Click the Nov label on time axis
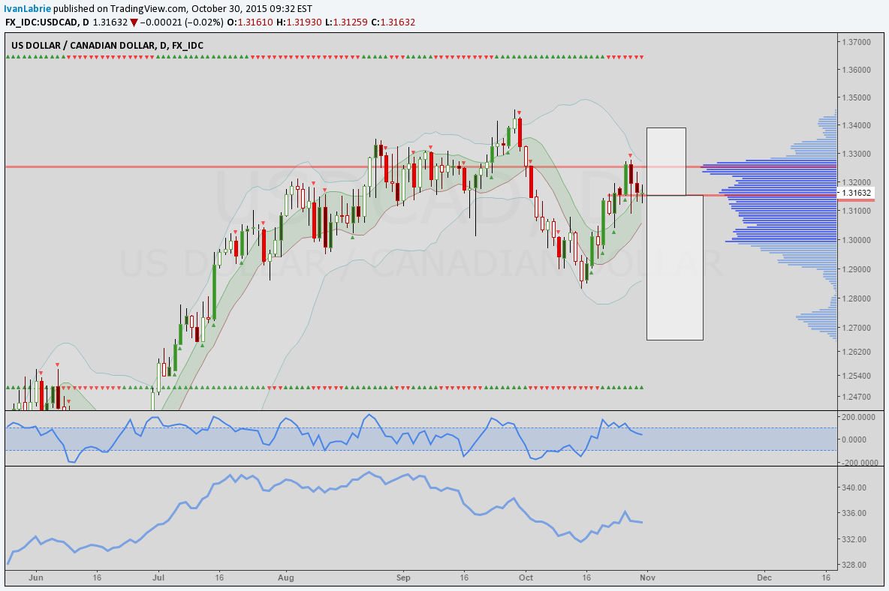The width and height of the screenshot is (889, 591). pos(647,577)
